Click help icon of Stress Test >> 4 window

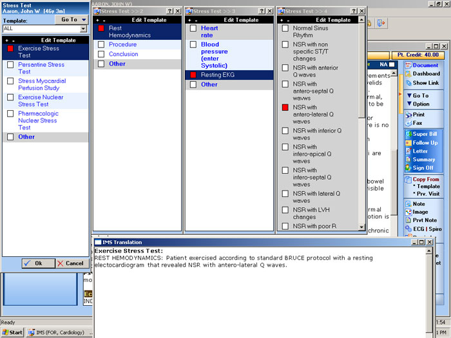(354, 11)
